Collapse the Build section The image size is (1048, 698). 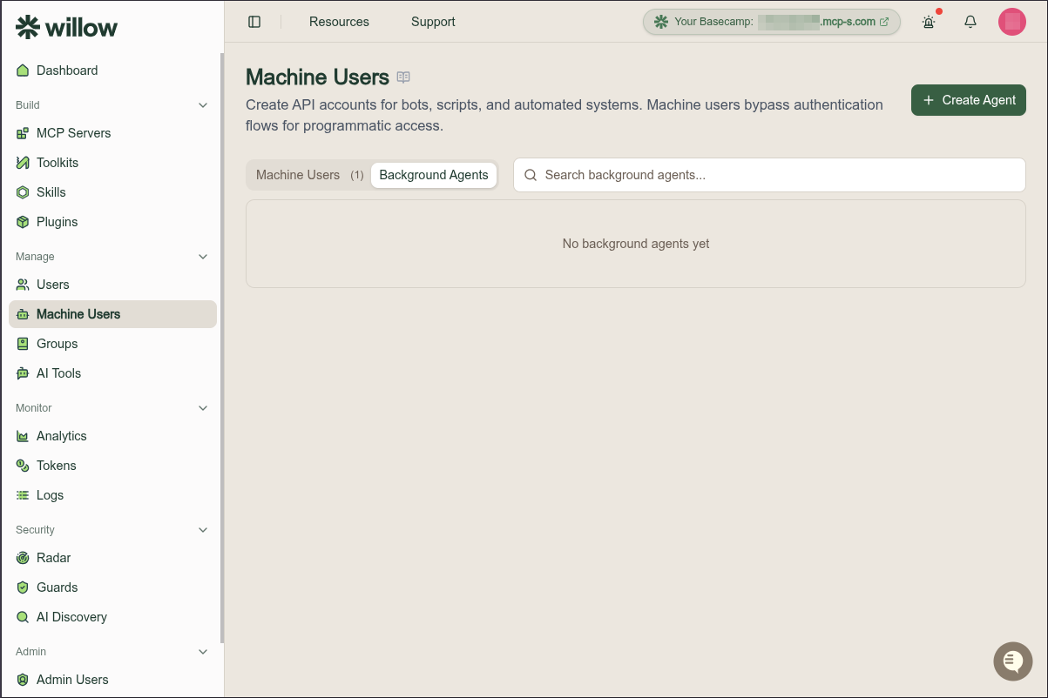(203, 105)
